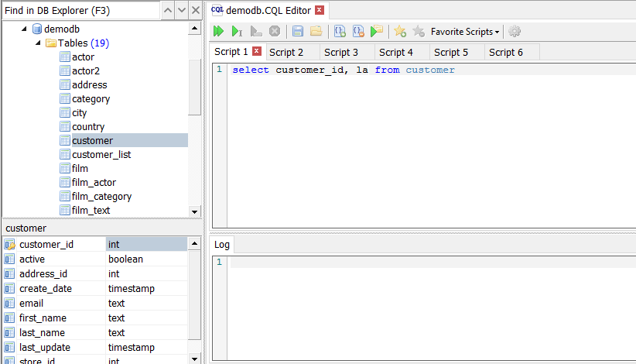Switch to the Script 3 tab
The image size is (636, 364).
tap(340, 53)
